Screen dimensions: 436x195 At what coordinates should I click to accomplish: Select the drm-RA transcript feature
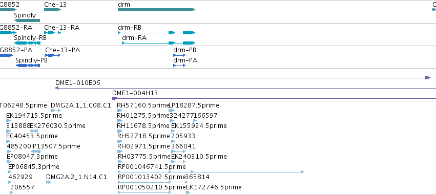158,43
